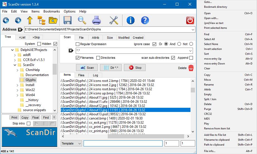Click the Float button

(x=35, y=118)
